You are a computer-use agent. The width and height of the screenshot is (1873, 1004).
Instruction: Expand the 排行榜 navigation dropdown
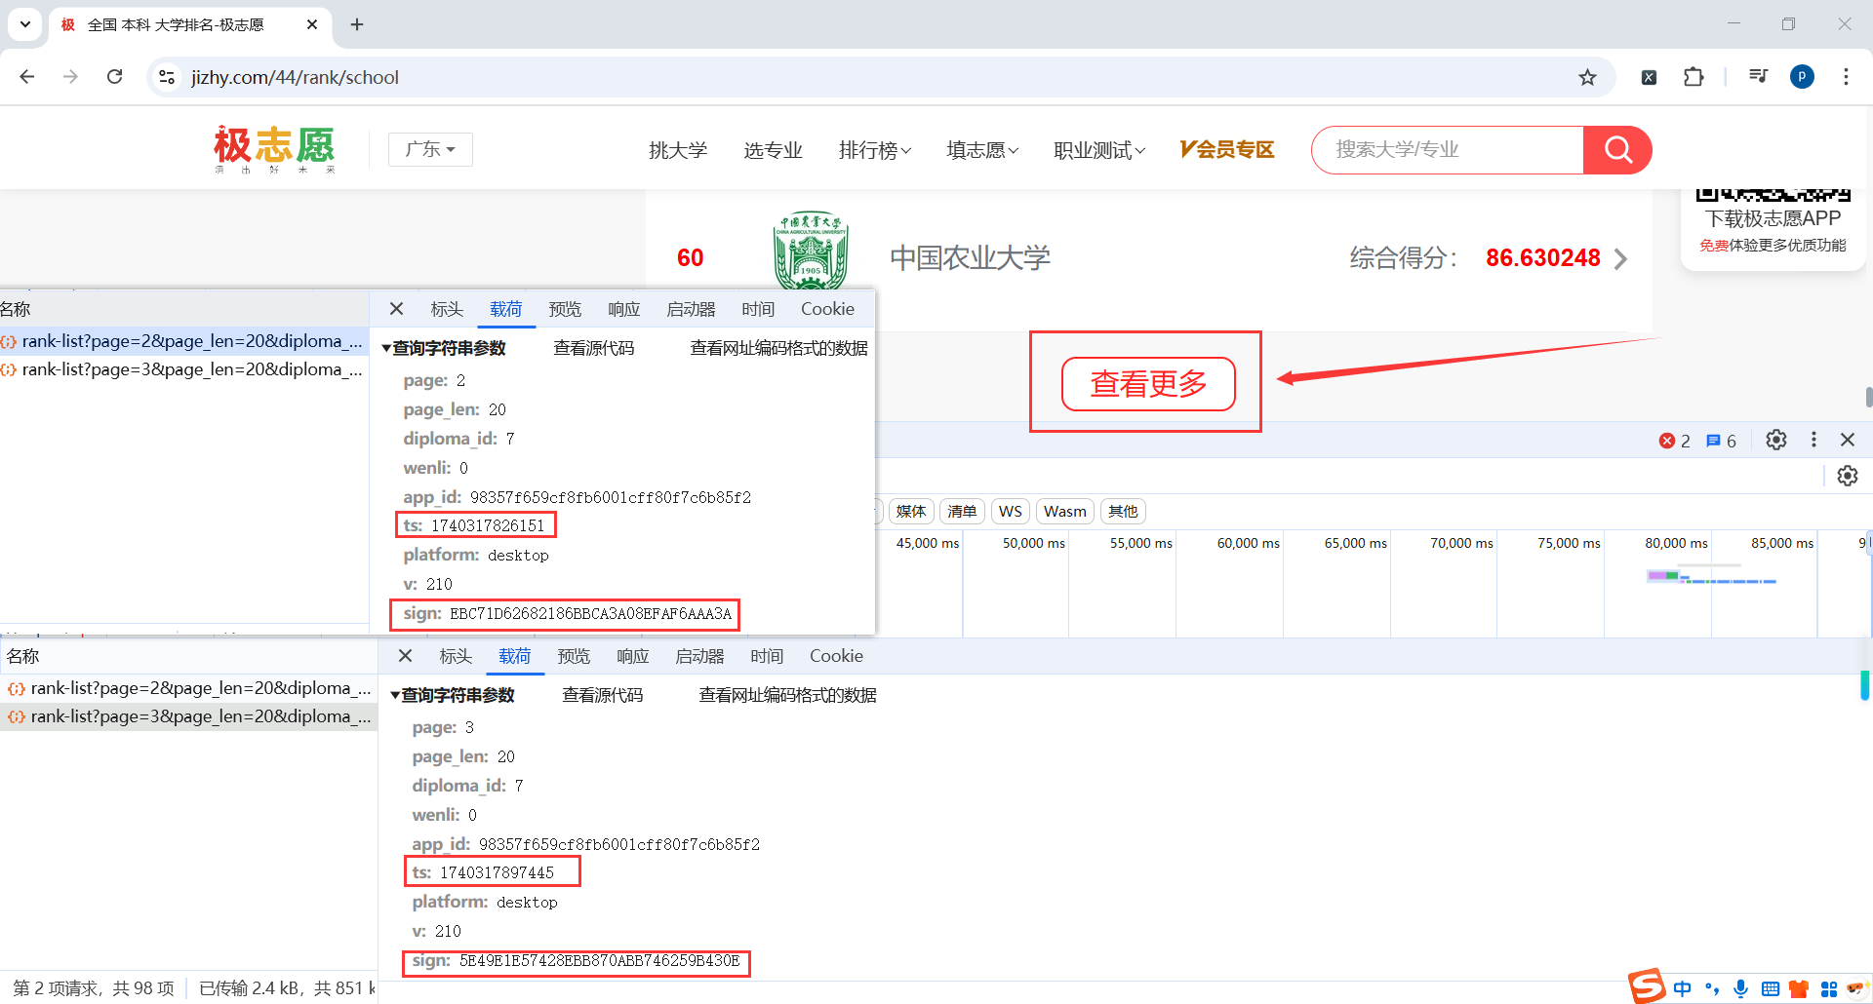(875, 150)
